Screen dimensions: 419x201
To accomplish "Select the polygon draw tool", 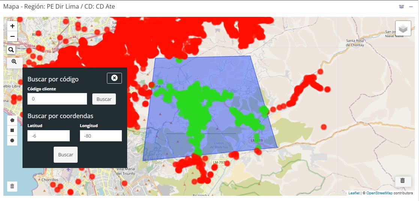I will (12, 120).
